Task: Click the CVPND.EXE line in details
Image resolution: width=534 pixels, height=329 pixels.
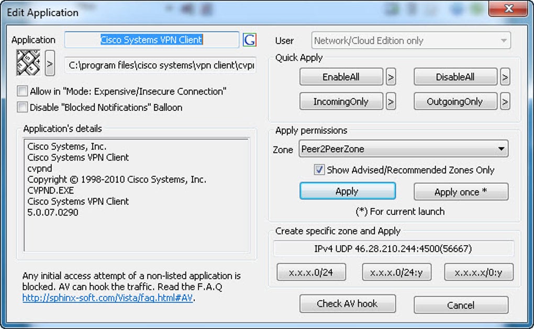Action: tap(50, 190)
